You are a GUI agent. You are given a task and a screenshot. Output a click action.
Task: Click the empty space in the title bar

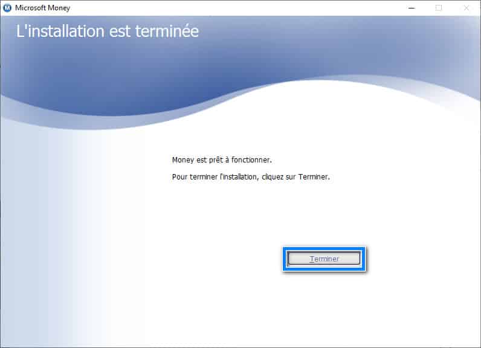click(x=242, y=8)
